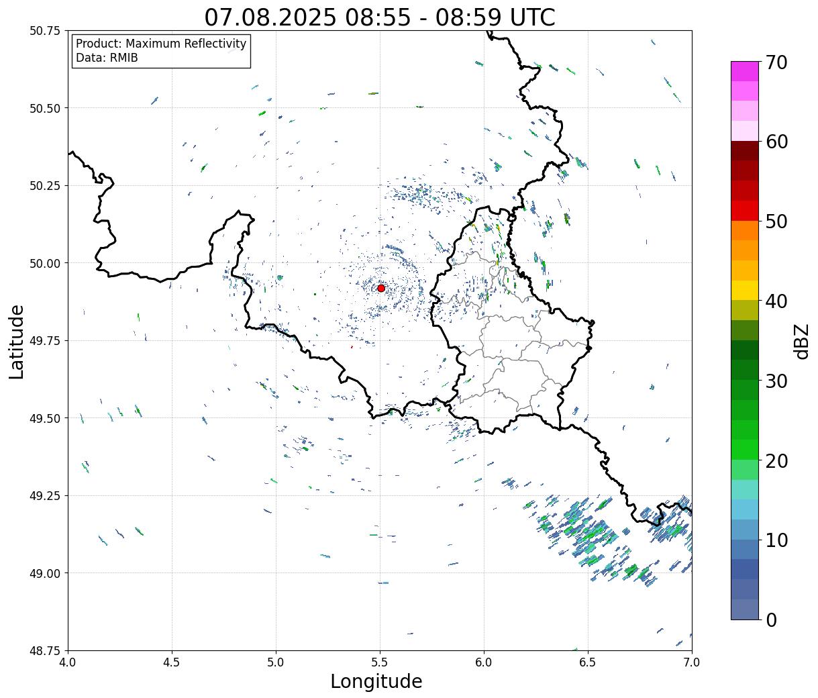Click the 49.25 latitude tick label

click(x=45, y=496)
